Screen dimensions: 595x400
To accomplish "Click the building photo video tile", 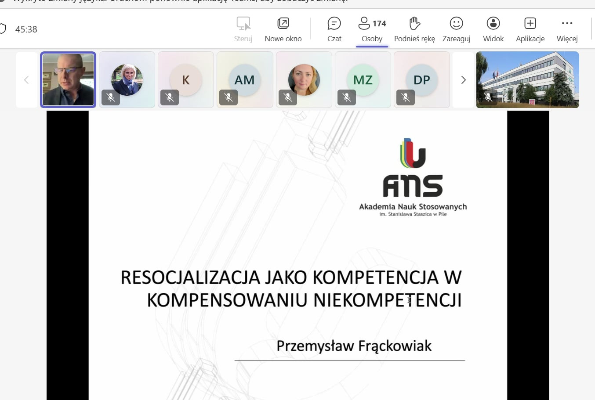I will (x=527, y=79).
